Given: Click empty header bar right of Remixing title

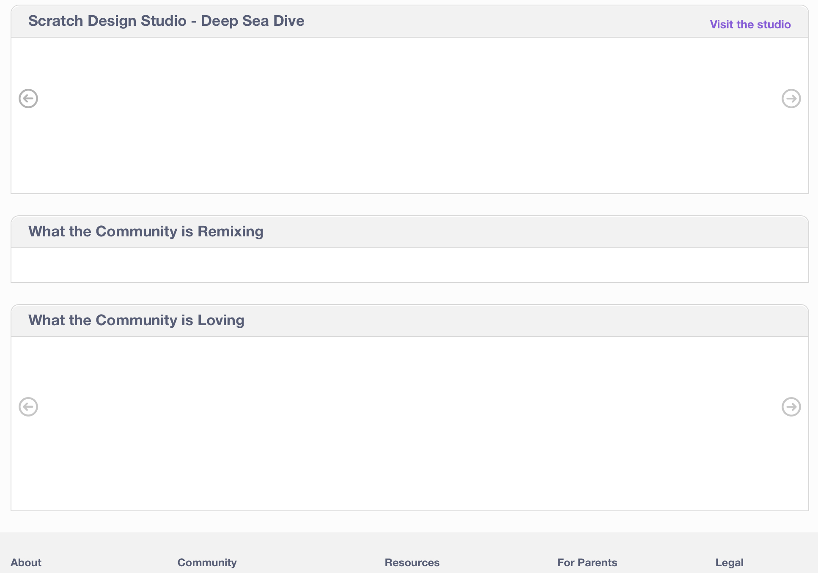Looking at the screenshot, I should [x=529, y=232].
